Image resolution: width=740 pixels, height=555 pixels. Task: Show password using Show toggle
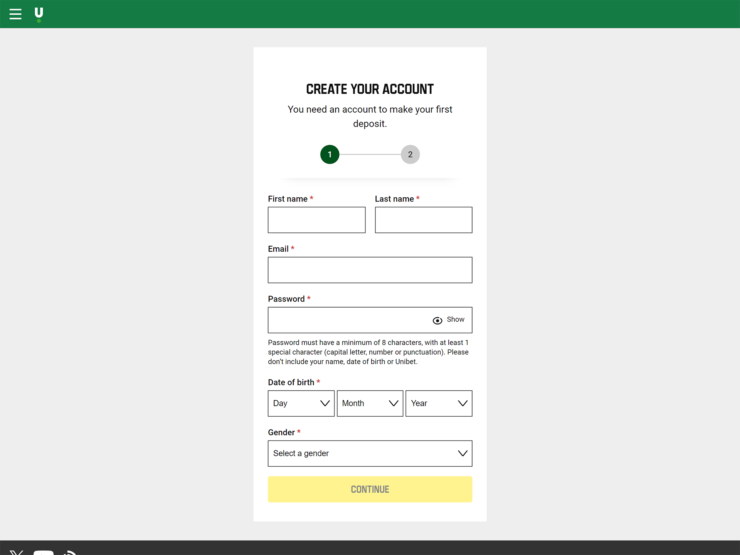tap(449, 320)
